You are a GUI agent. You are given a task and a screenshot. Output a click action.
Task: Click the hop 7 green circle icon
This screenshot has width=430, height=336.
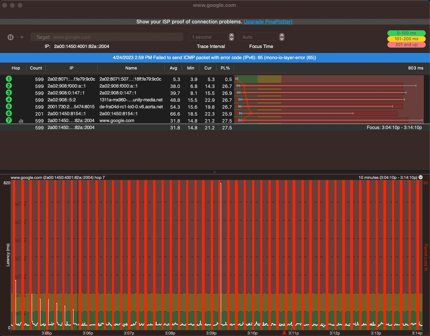(x=9, y=120)
